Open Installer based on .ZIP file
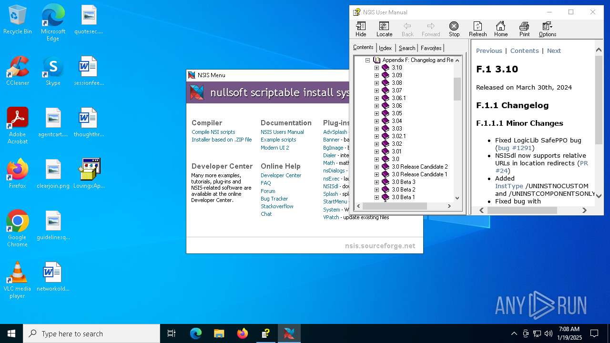The image size is (610, 343). [222, 140]
